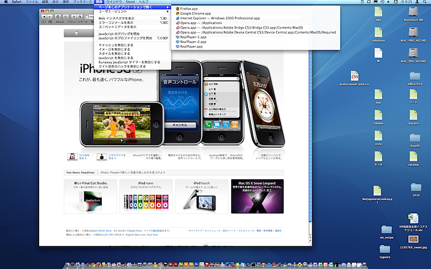
Task: Select office2010 folder on desktop
Action: (x=415, y=79)
